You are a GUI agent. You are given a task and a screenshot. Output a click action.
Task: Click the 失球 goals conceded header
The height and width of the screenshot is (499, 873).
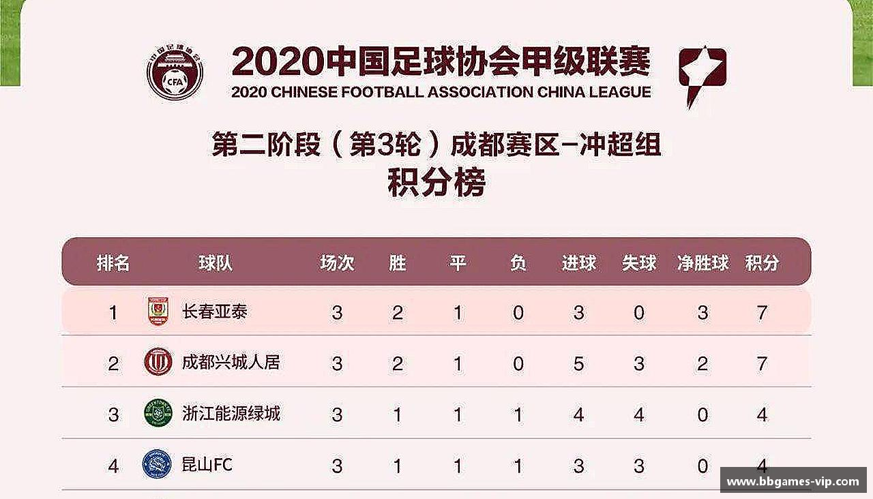click(638, 262)
